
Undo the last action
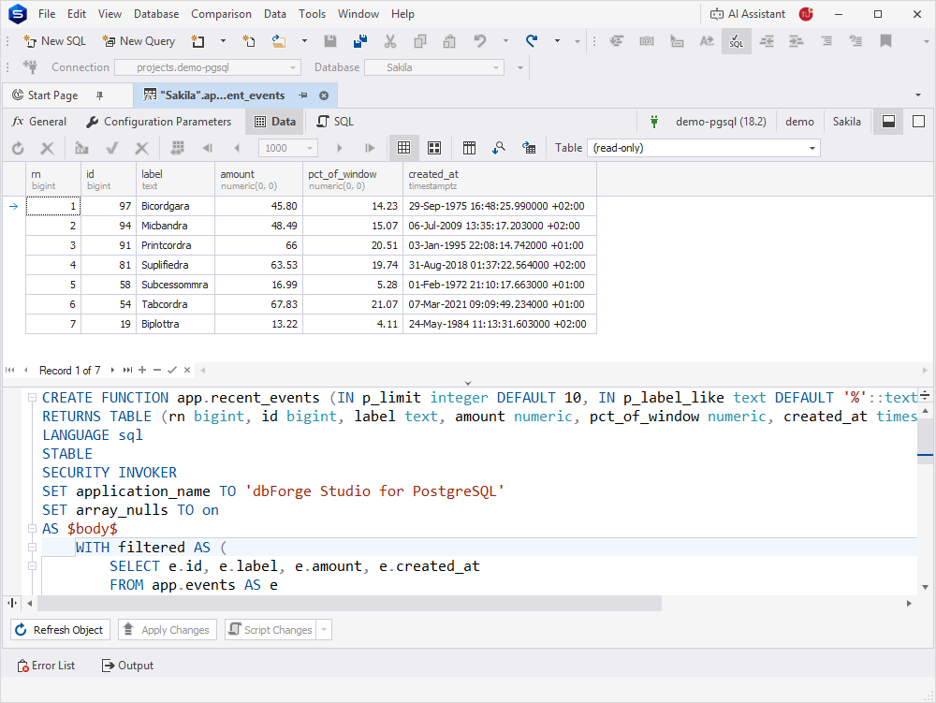479,41
